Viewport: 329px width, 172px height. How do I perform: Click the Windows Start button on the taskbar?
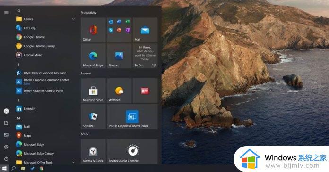point(4,168)
